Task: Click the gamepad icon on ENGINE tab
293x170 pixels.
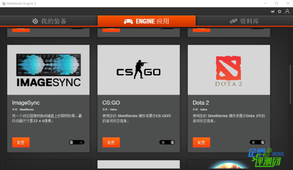Action: (128, 21)
